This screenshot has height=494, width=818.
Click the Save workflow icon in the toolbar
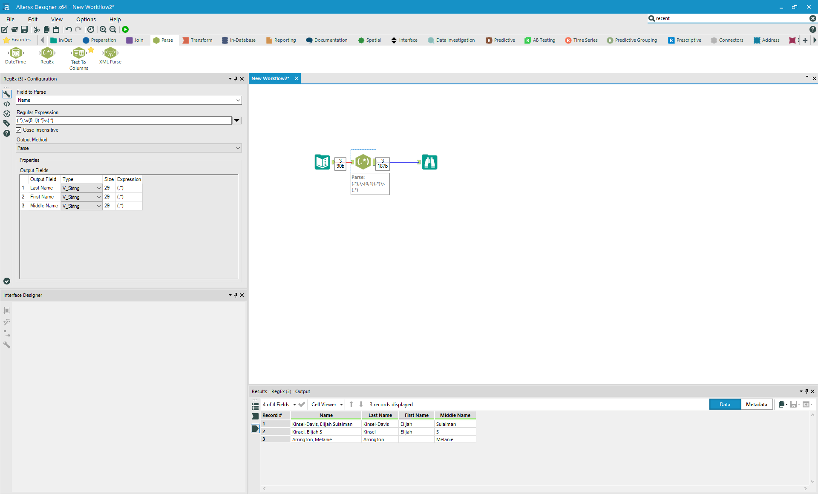(x=24, y=29)
